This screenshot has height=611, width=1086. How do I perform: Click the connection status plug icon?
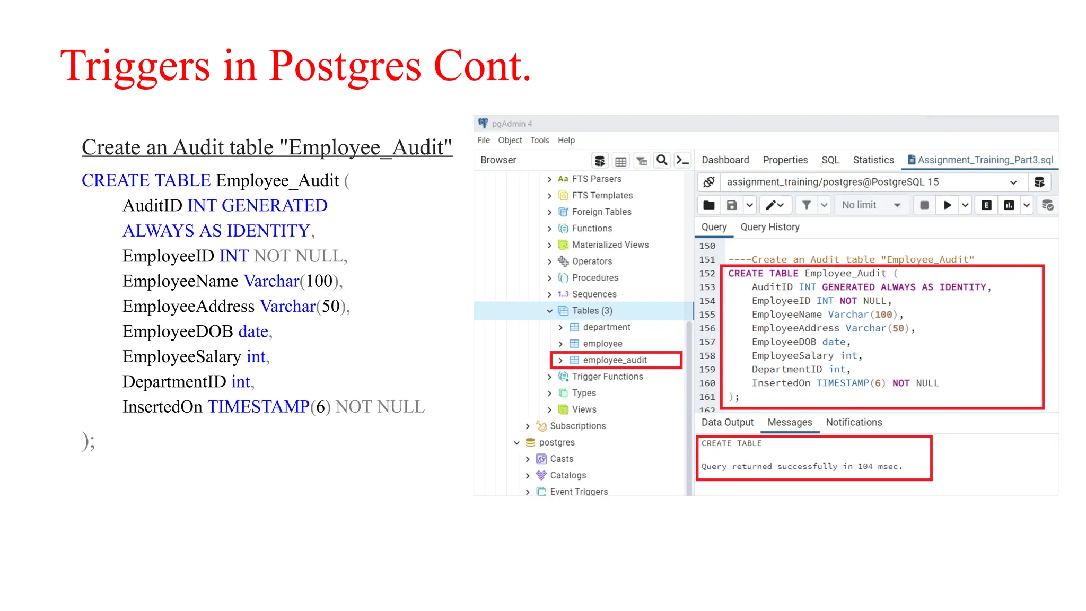pyautogui.click(x=709, y=182)
